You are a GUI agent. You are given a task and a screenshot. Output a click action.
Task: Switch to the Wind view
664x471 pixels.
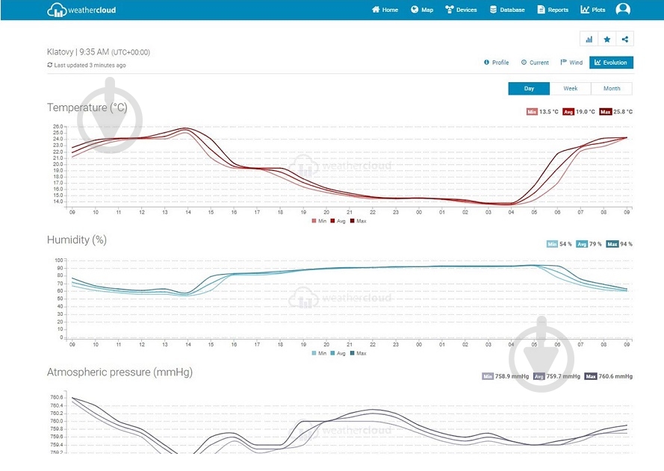[571, 63]
